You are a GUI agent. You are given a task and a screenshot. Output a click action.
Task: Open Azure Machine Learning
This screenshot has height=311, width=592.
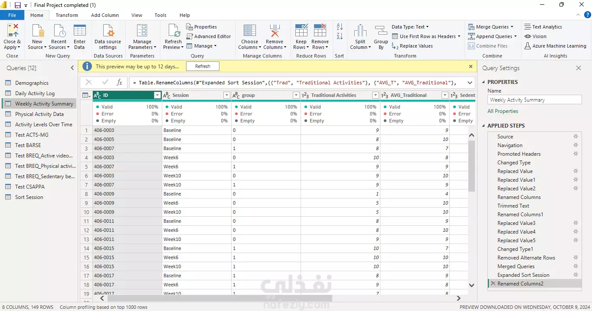click(555, 46)
